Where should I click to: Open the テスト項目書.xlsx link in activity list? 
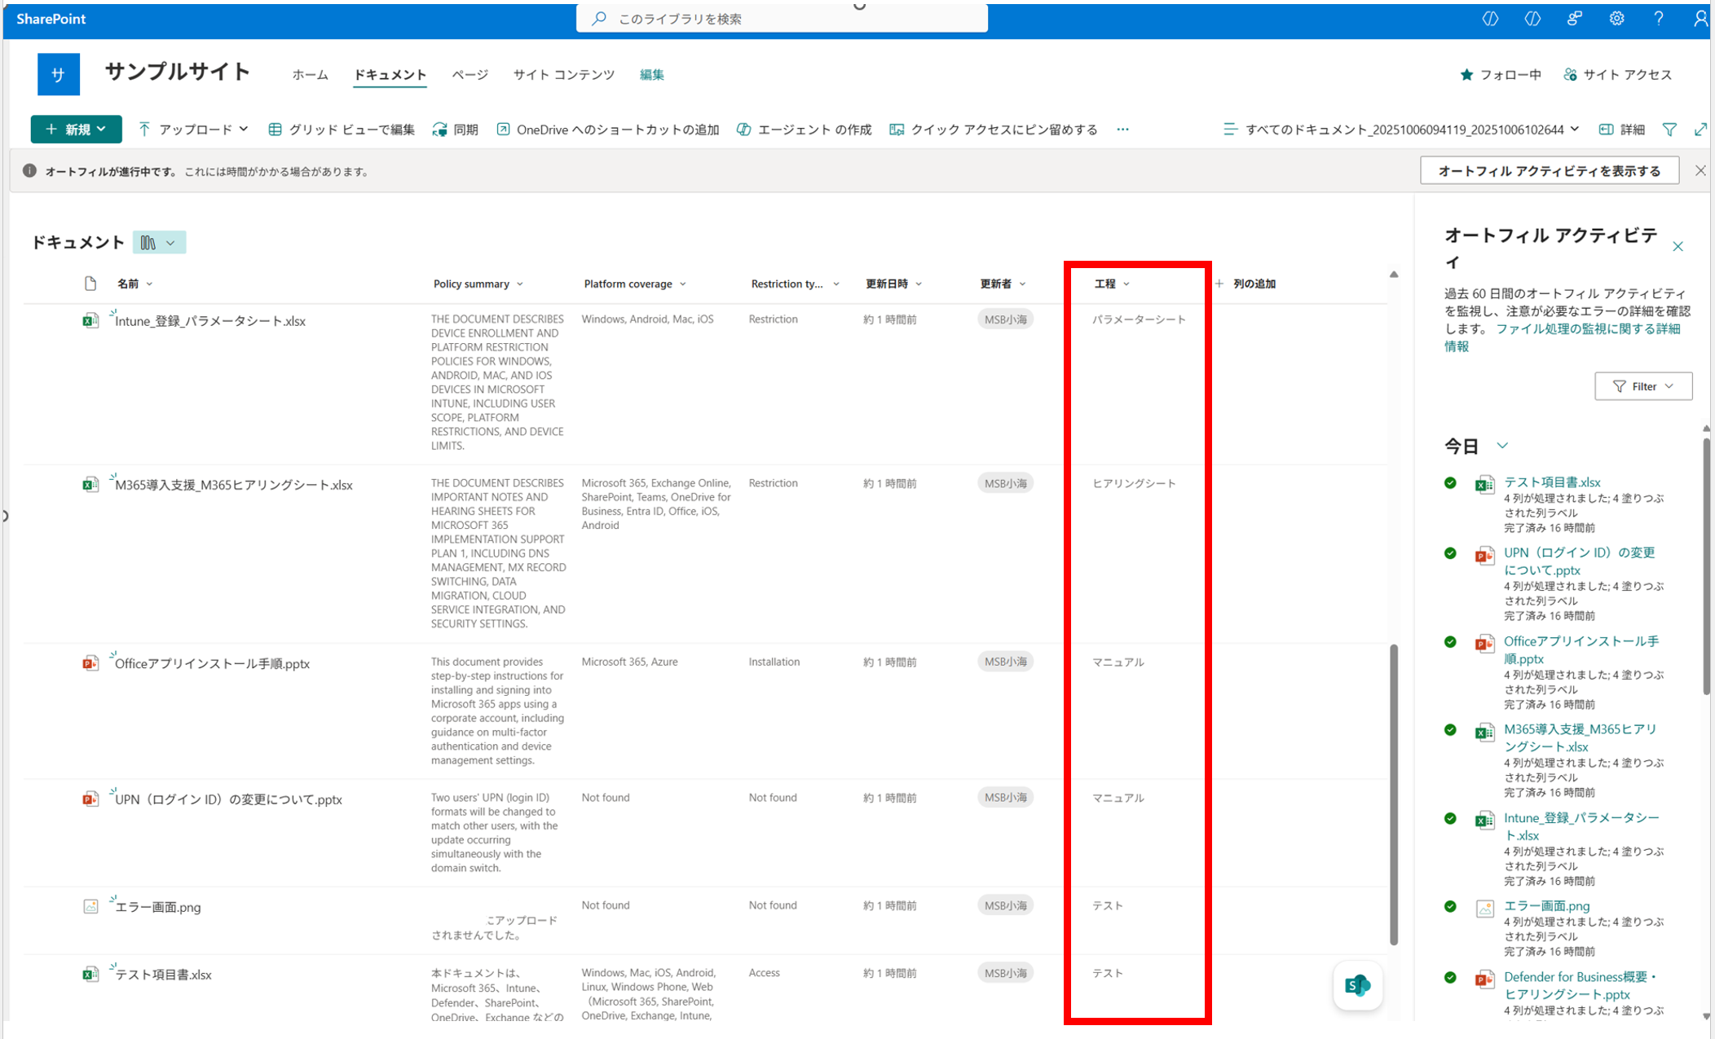tap(1551, 482)
